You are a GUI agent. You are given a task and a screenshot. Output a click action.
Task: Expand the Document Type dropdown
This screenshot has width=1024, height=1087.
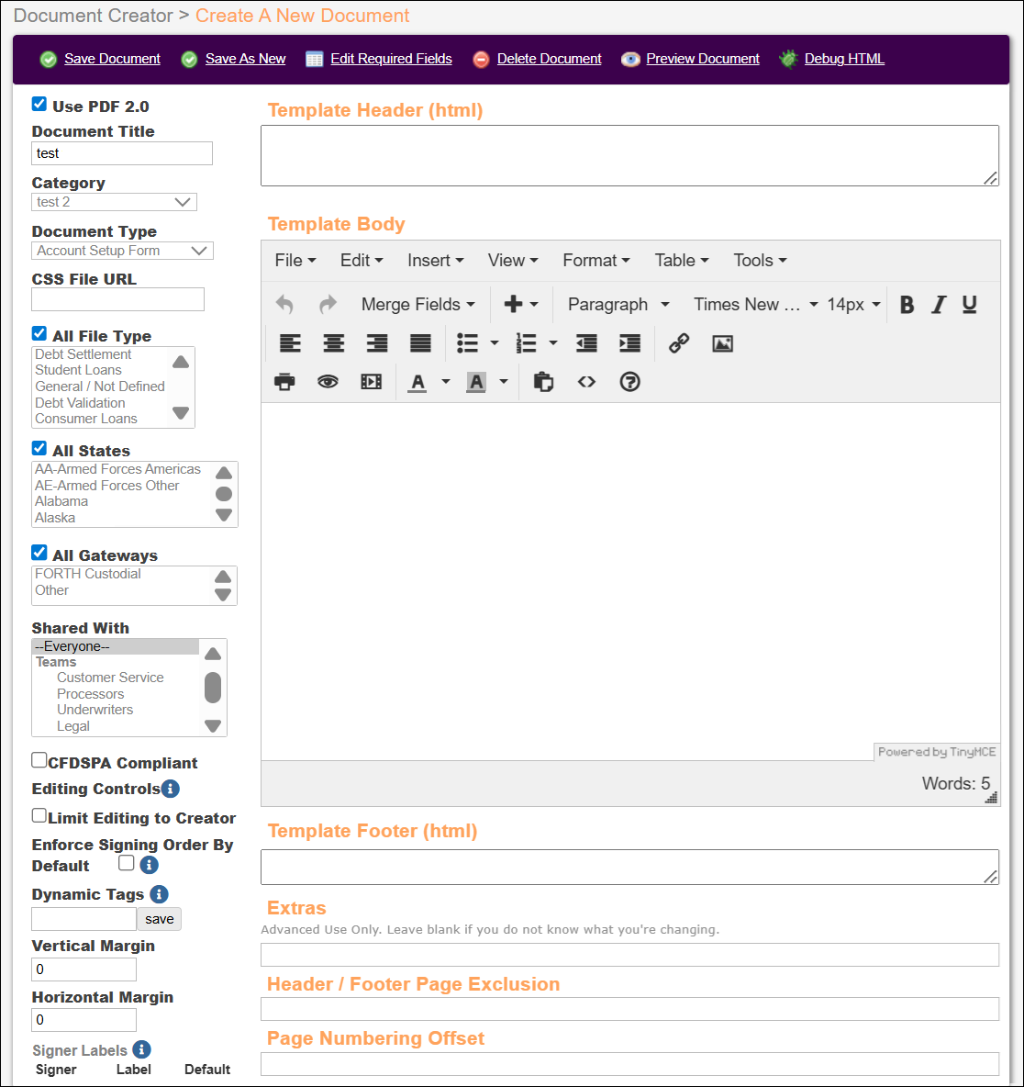(x=122, y=251)
